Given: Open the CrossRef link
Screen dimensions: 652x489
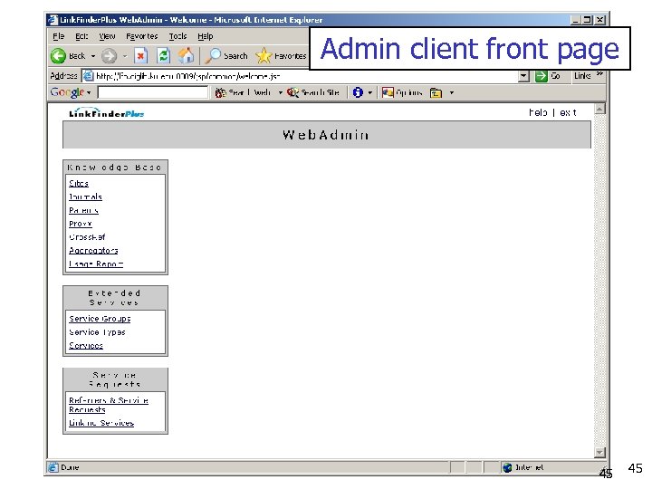Looking at the screenshot, I should click(x=87, y=237).
